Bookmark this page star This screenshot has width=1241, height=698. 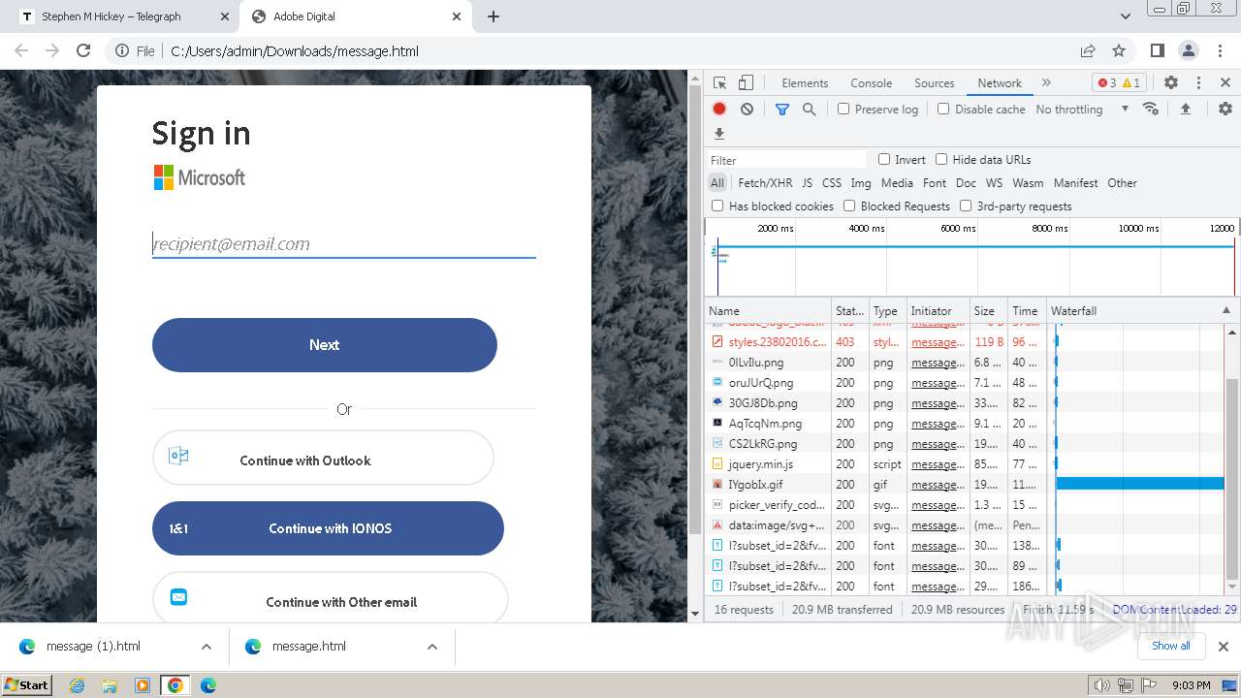point(1119,50)
